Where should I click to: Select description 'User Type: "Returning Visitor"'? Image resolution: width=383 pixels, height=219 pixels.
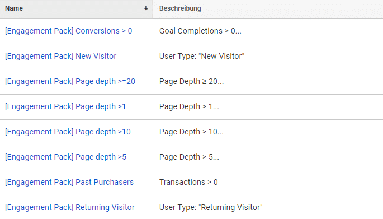pyautogui.click(x=211, y=207)
